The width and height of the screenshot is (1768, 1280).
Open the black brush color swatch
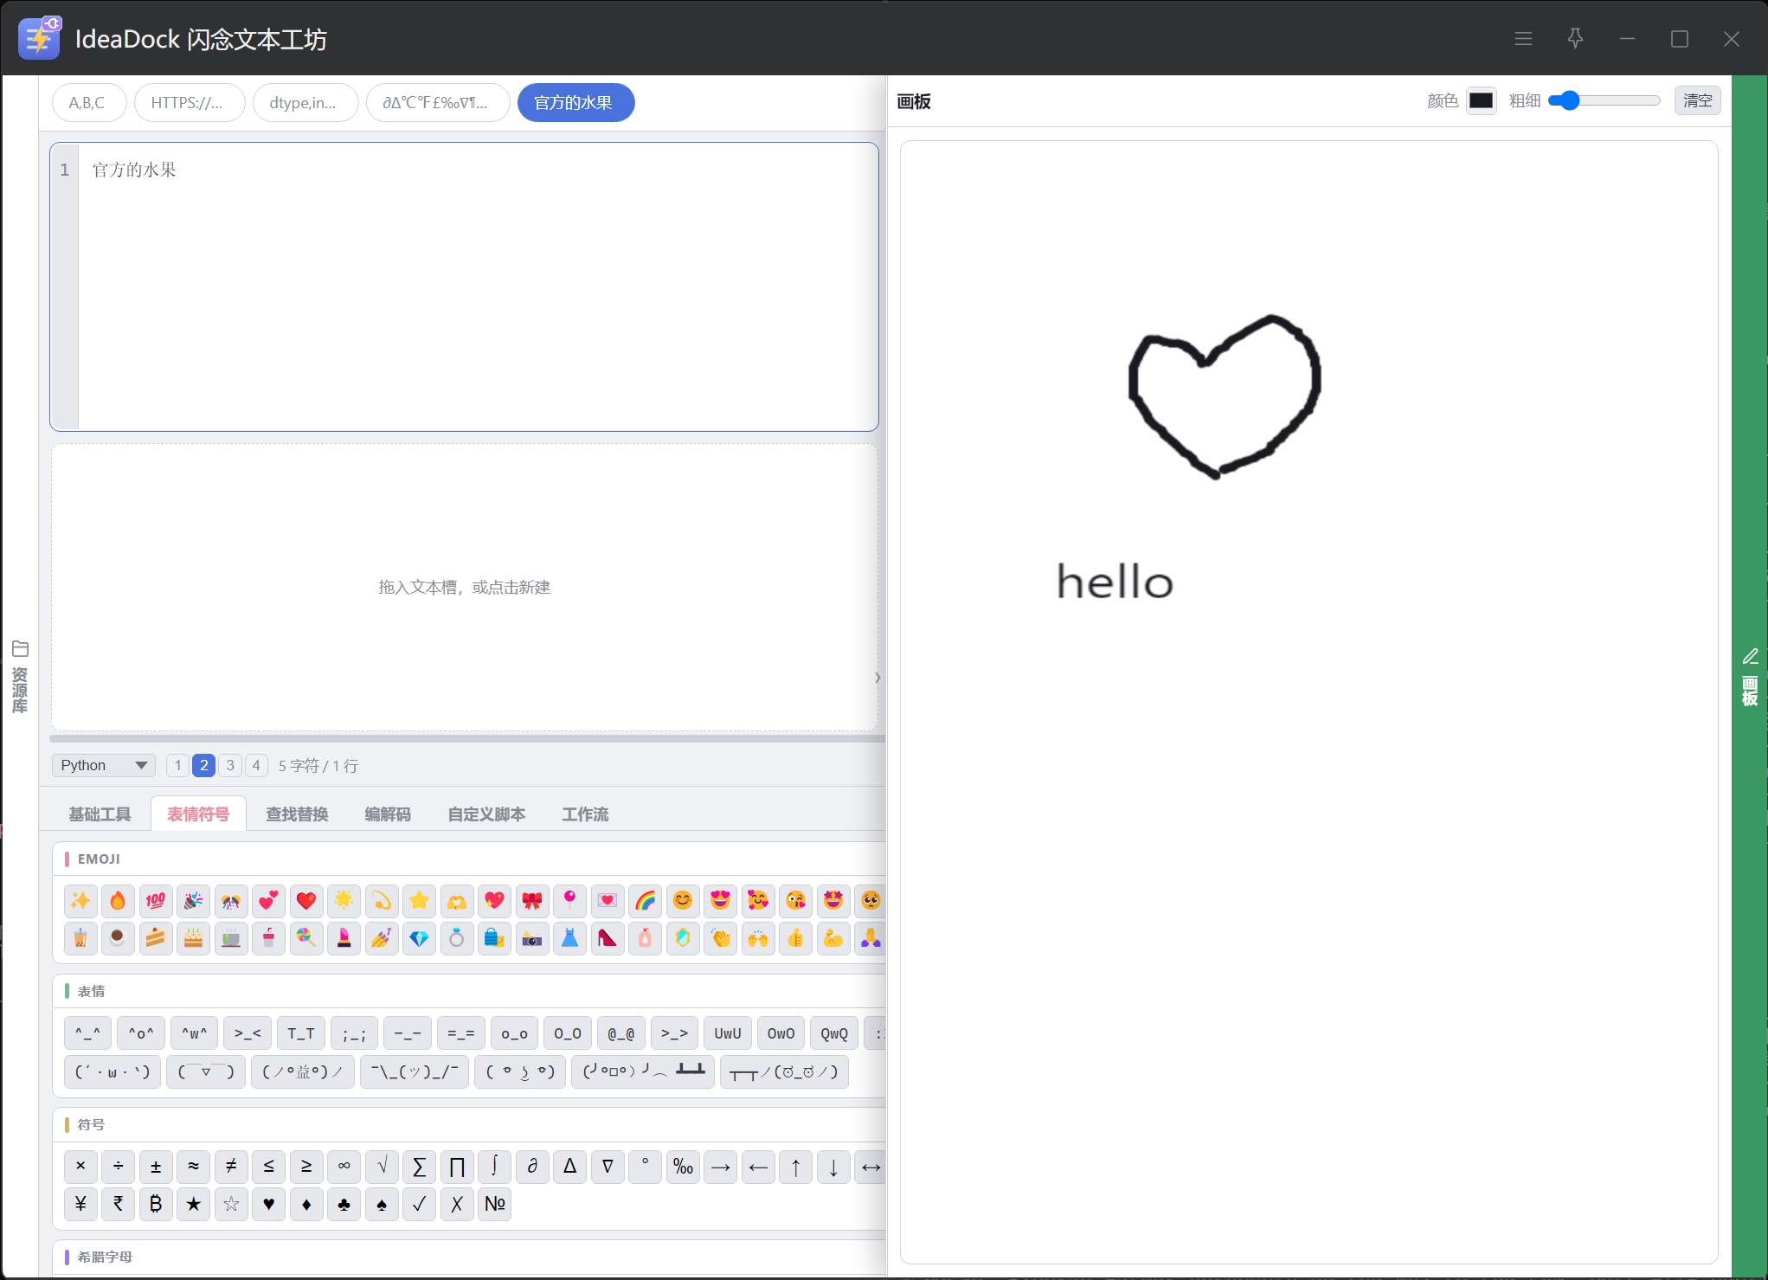[x=1482, y=100]
